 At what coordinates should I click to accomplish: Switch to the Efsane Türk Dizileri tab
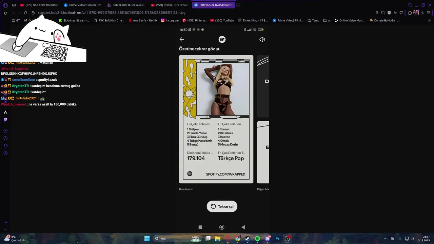coord(170,5)
